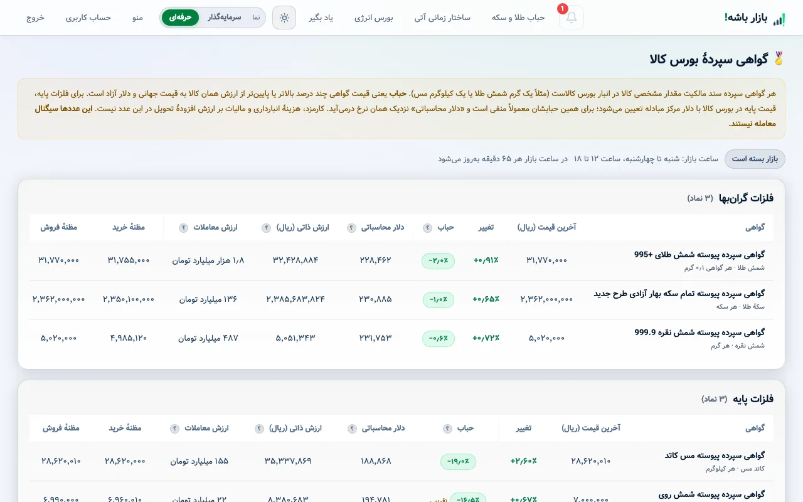Click intrinsic value ۵,۰۵۱,۳۴۳
Viewport: 803px width, 502px height.
295,338
